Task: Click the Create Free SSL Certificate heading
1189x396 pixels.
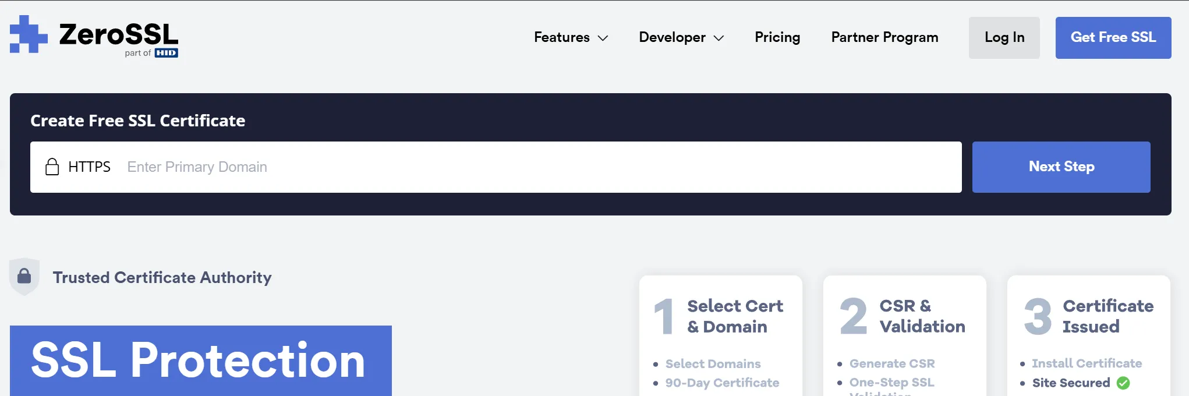Action: tap(138, 121)
